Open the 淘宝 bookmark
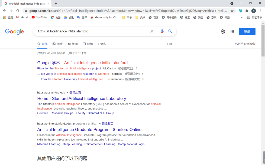 coord(198,17)
